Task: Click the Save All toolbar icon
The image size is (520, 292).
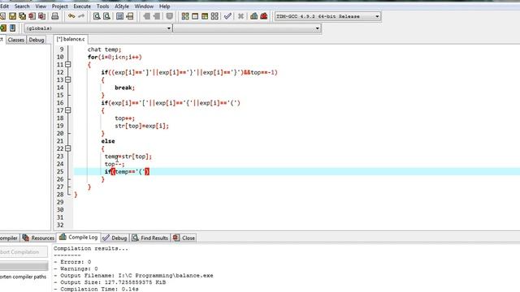Action: pyautogui.click(x=22, y=16)
